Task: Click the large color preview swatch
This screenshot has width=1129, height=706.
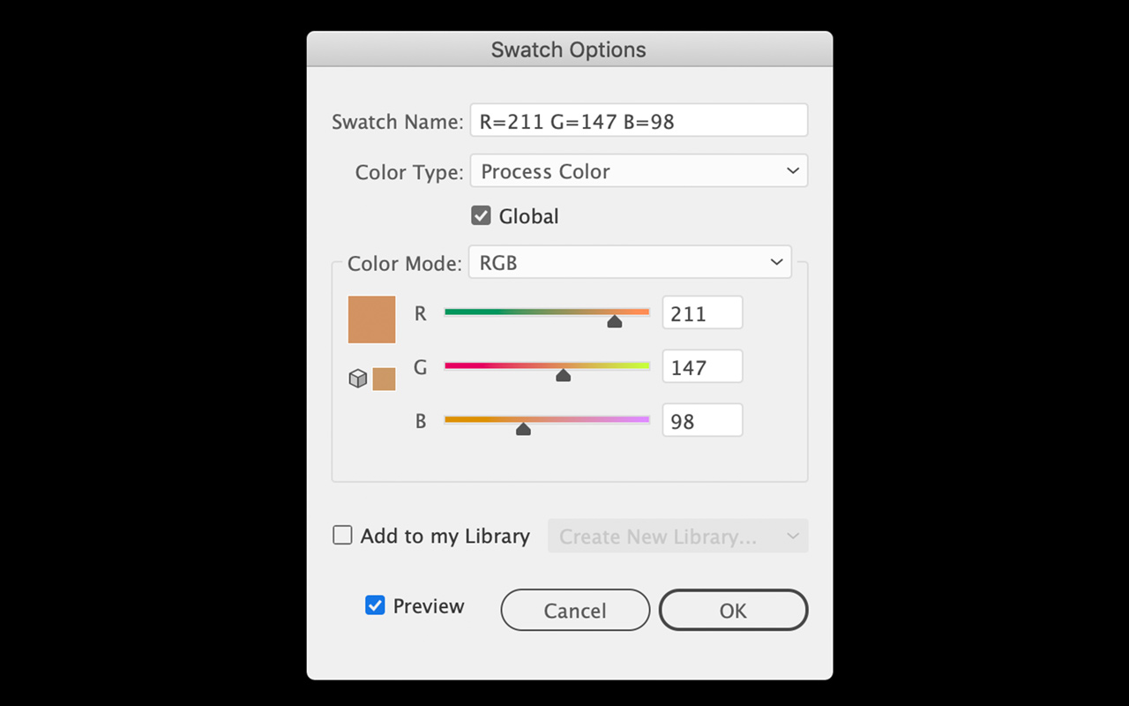Action: tap(372, 319)
